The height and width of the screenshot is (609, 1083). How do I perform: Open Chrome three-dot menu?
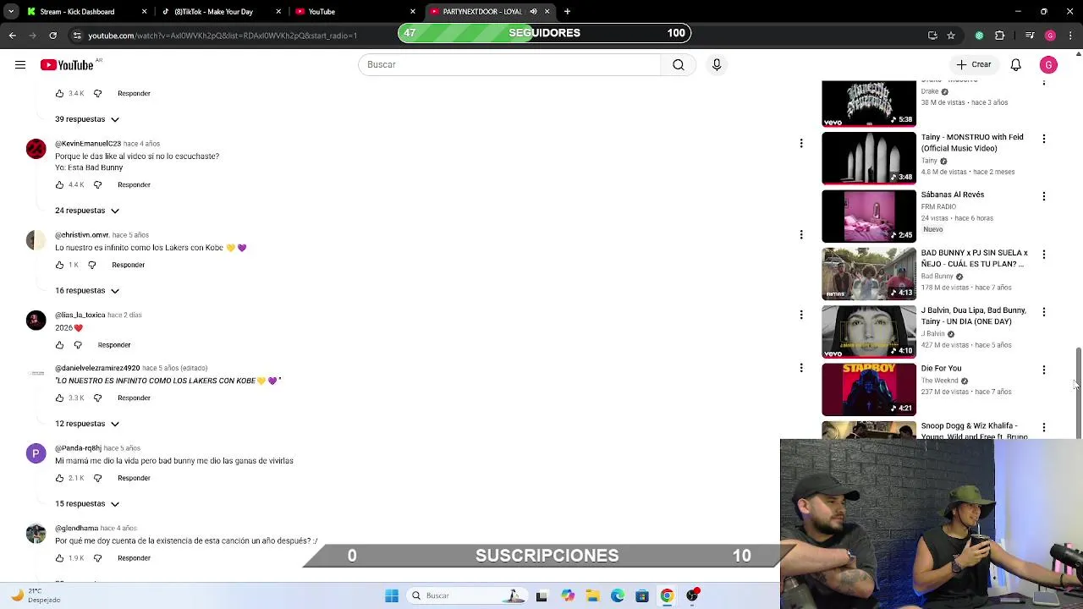[x=1070, y=36]
